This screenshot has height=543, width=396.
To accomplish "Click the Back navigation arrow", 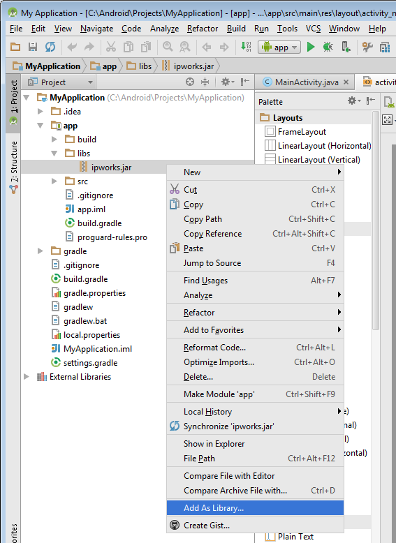I will 207,47.
